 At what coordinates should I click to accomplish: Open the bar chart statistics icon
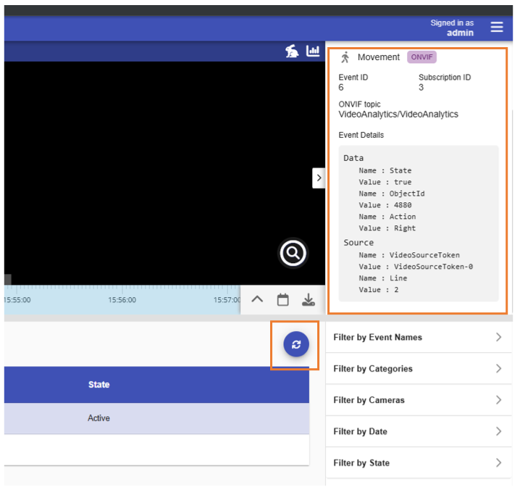(x=313, y=51)
